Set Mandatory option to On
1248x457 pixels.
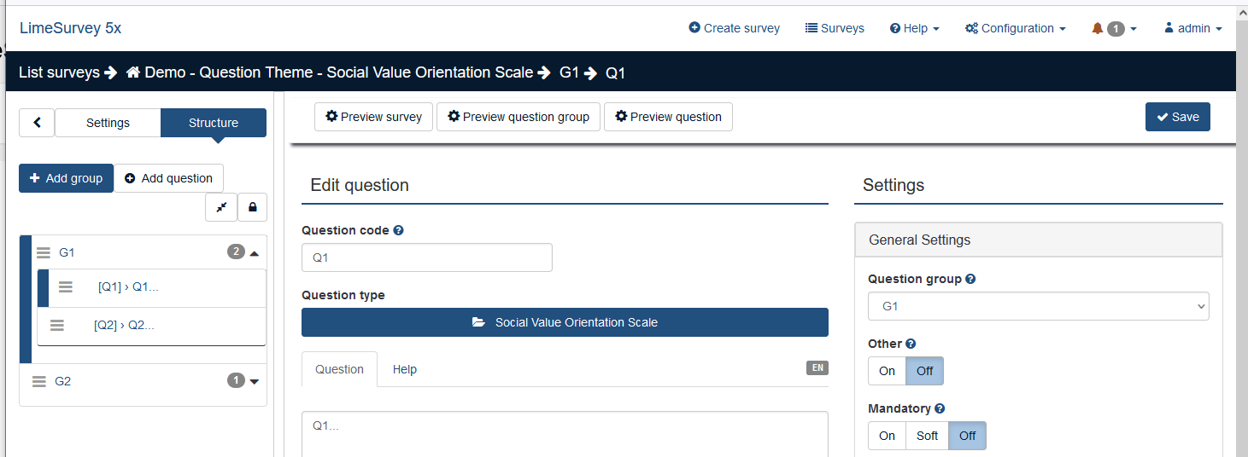[887, 436]
